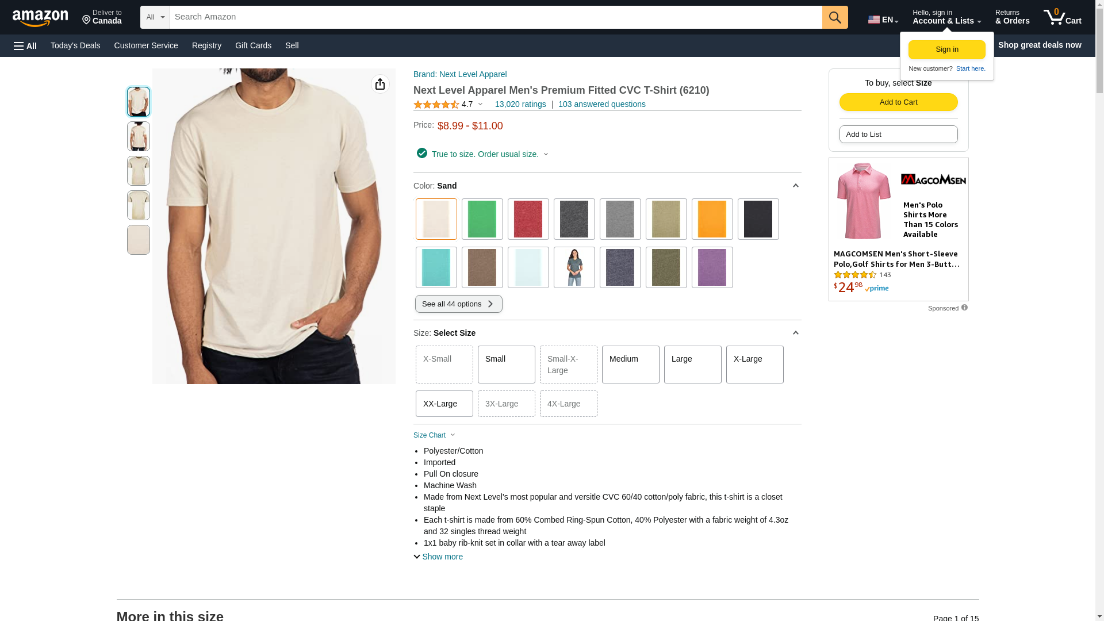Image resolution: width=1104 pixels, height=621 pixels.
Task: Expand the Size Chart dropdown
Action: [434, 435]
